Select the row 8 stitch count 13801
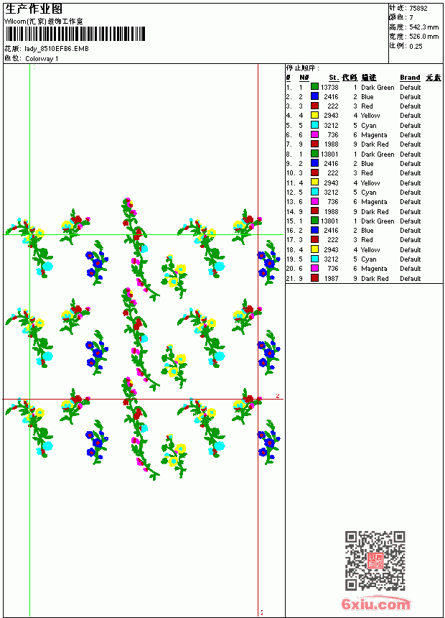Viewport: 445px width, 618px height. click(329, 154)
